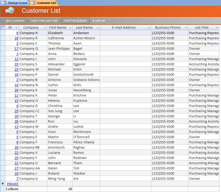Viewport: 221px width, 192px height.
Task: Click the row selector for Company H
Action: click(x=3, y=33)
